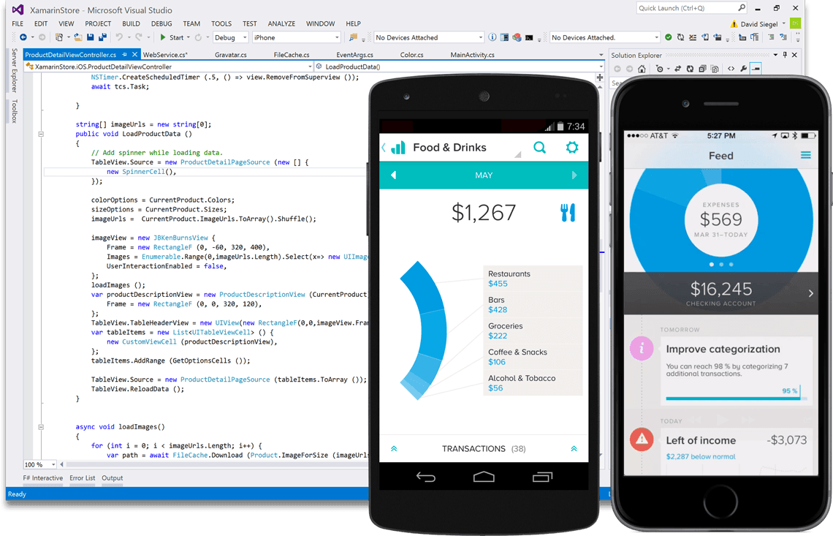Toggle Preview Selected Items in Solution Explorer
The height and width of the screenshot is (536, 833).
pos(756,69)
